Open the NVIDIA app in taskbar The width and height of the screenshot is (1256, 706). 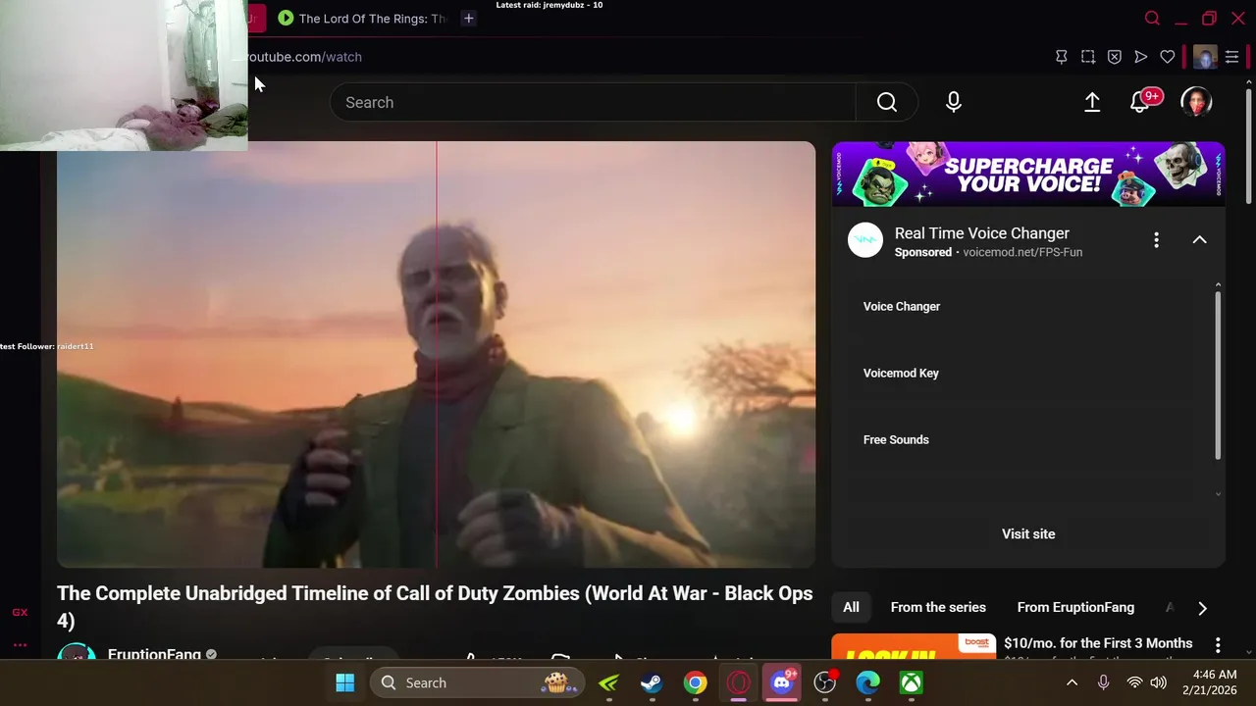point(608,682)
